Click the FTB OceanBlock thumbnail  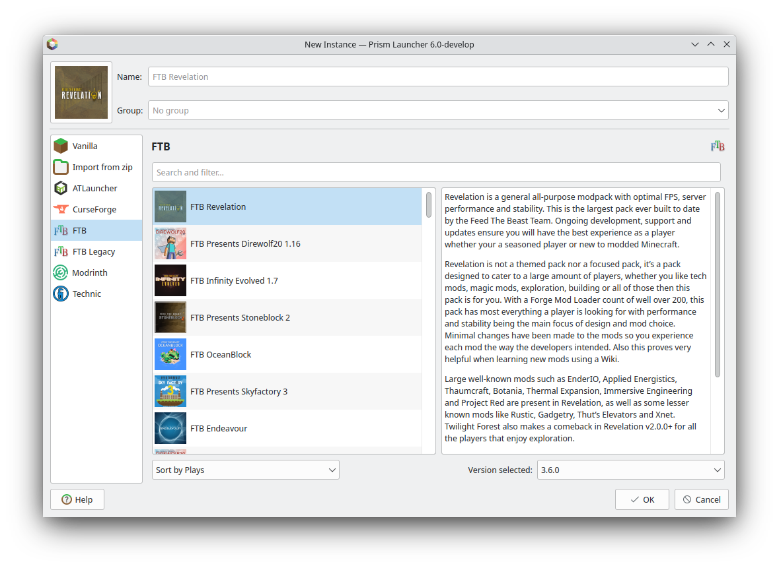click(170, 354)
